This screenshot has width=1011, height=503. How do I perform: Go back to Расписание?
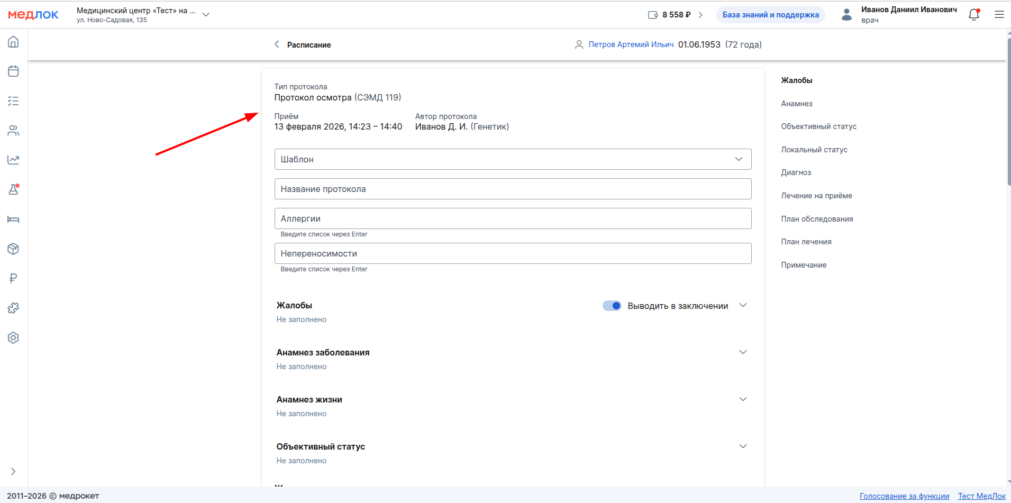(303, 45)
